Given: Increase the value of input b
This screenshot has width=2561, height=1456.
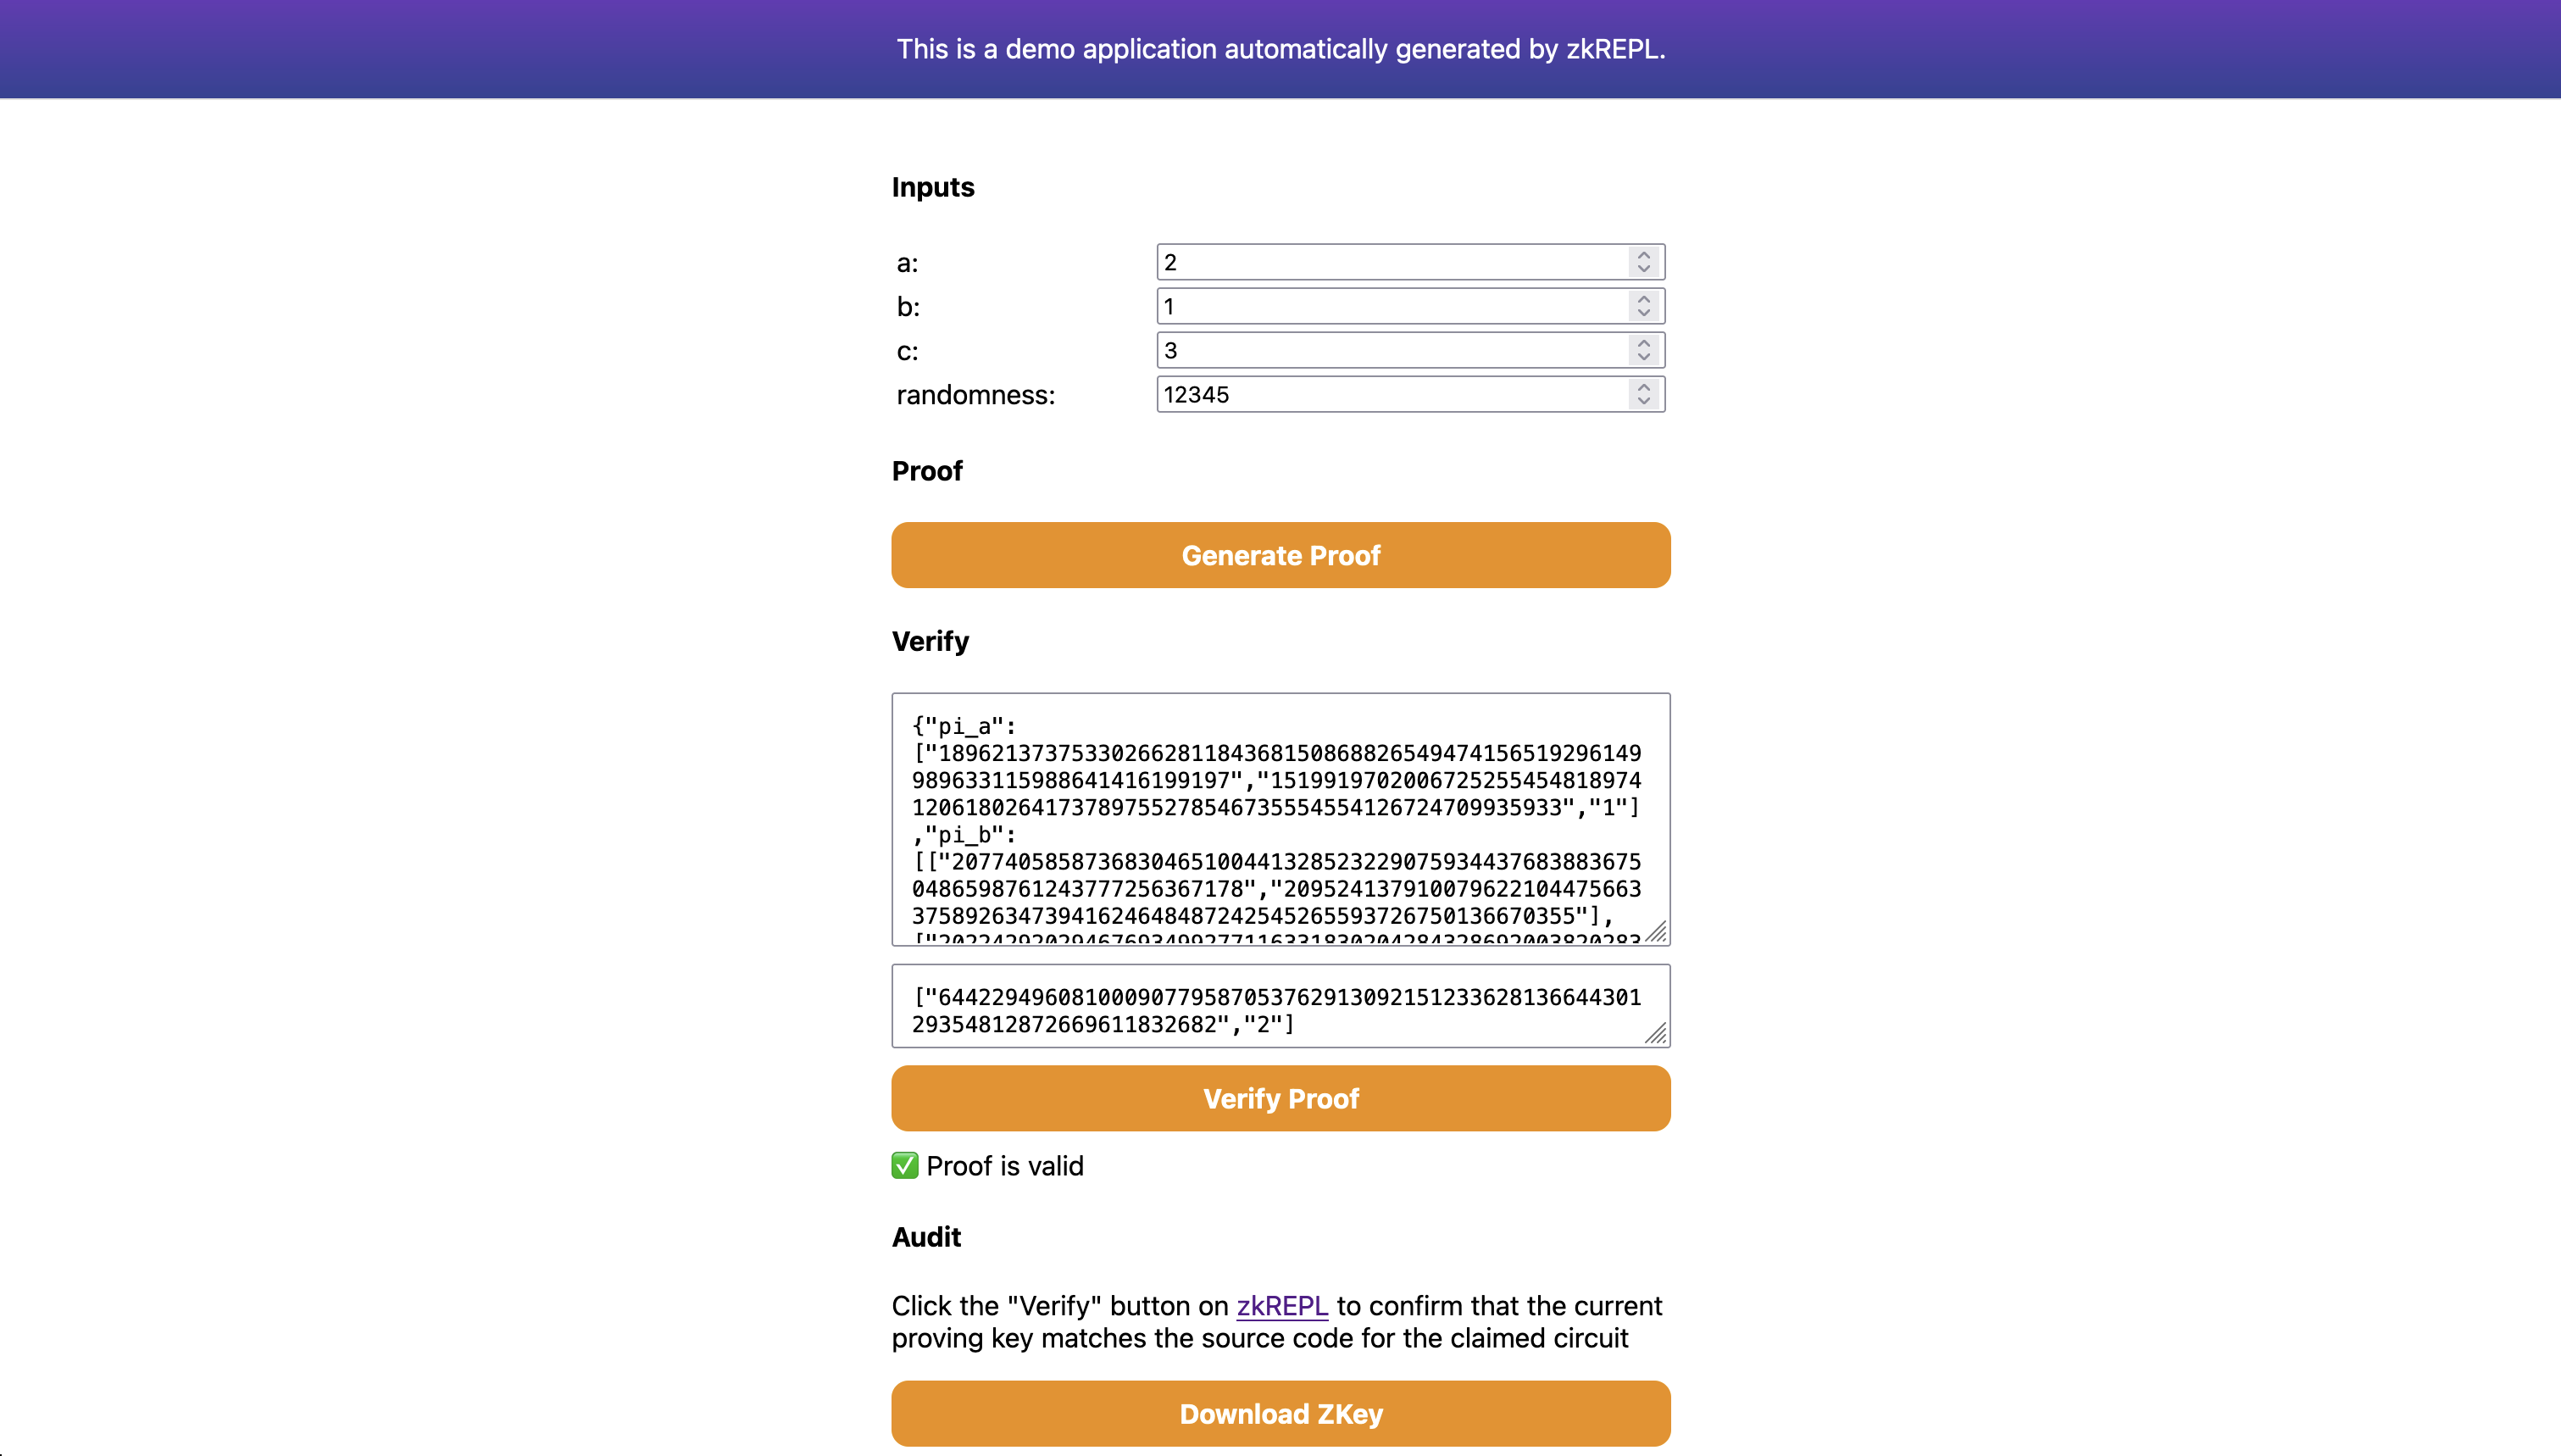Looking at the screenshot, I should pyautogui.click(x=1643, y=298).
